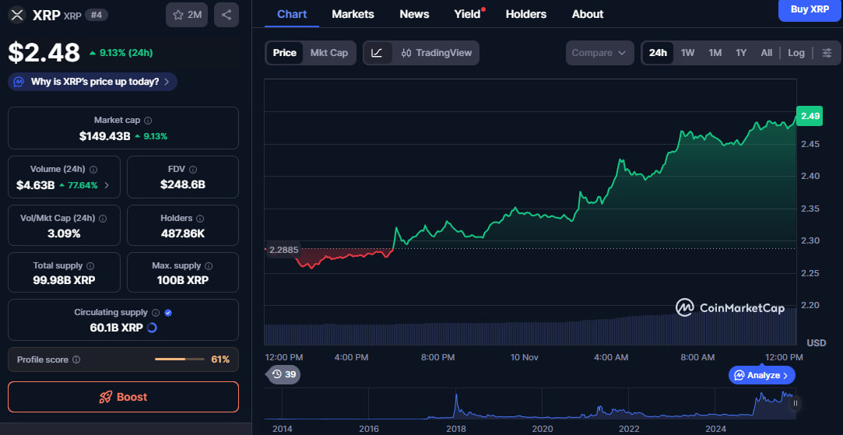Click the 61% profile score value
The image size is (843, 435).
[220, 360]
